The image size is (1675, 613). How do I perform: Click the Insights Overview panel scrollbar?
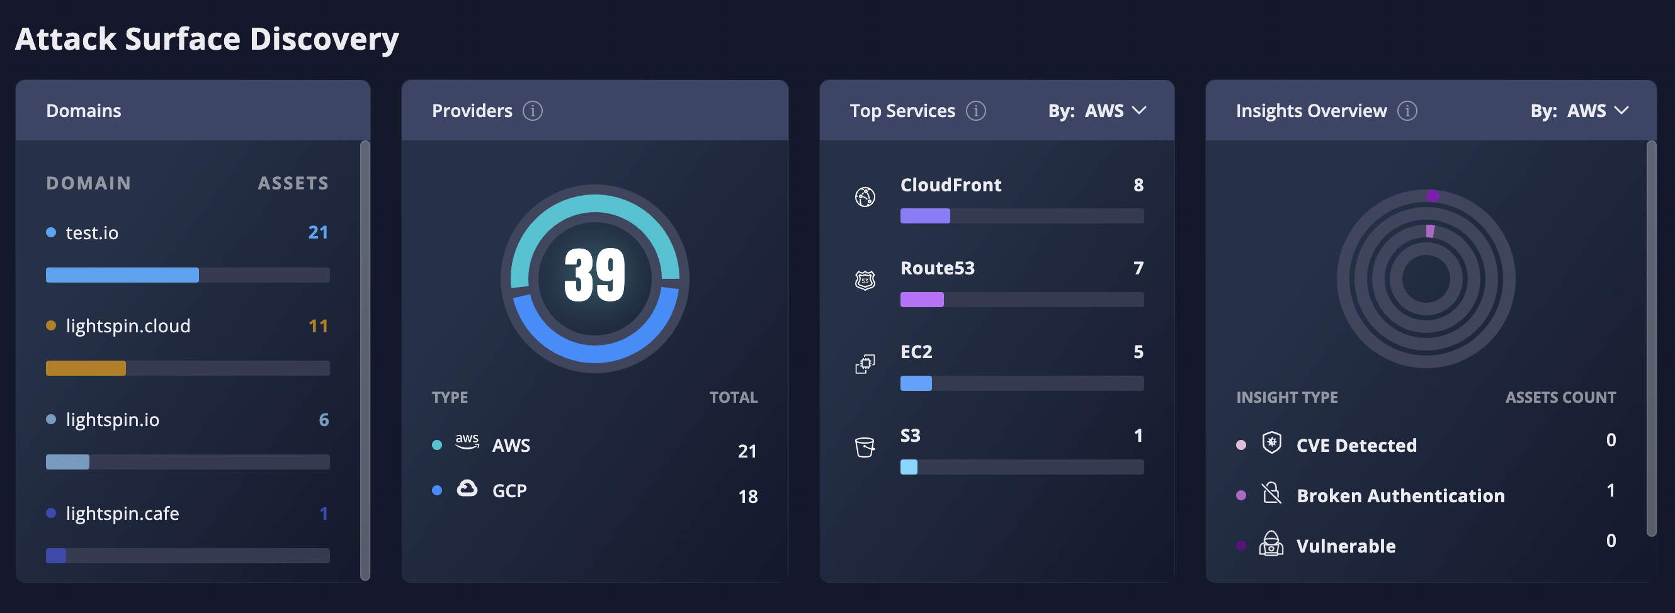click(1651, 339)
